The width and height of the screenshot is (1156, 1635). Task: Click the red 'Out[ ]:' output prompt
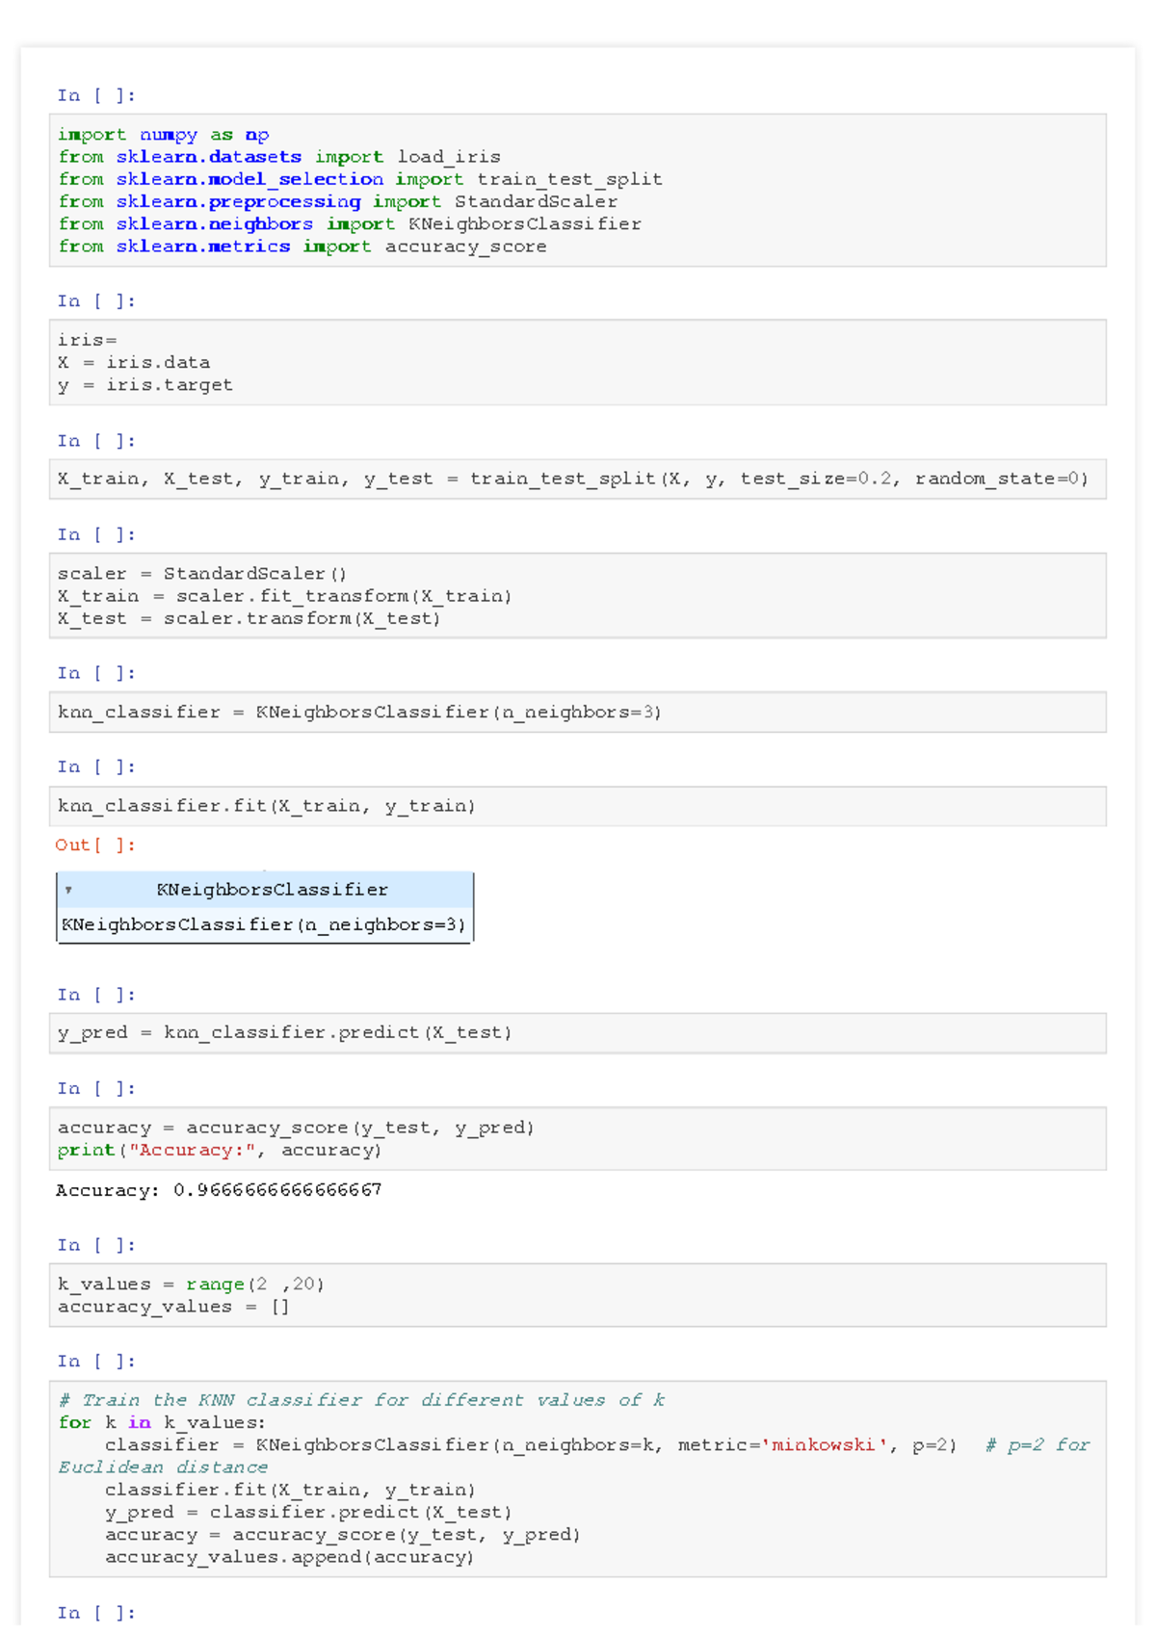tap(95, 844)
